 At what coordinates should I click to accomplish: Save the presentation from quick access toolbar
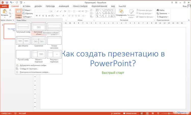7,3
